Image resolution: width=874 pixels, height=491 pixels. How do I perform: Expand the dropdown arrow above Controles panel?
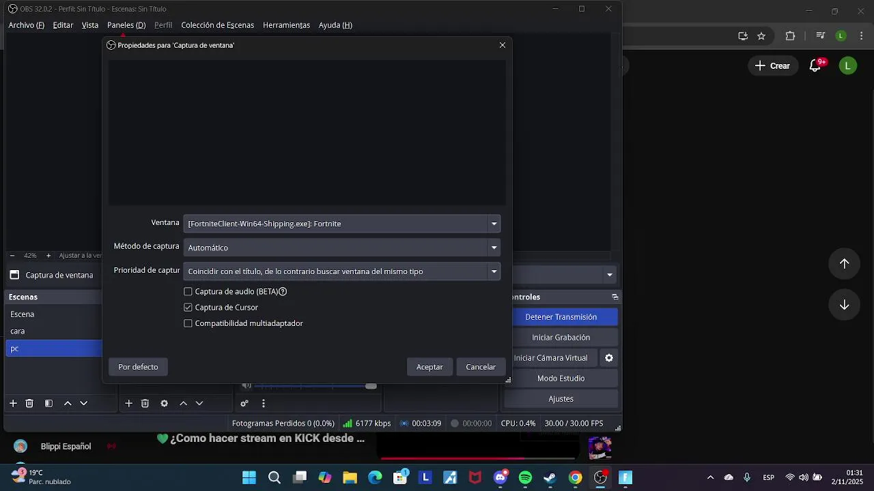point(610,276)
